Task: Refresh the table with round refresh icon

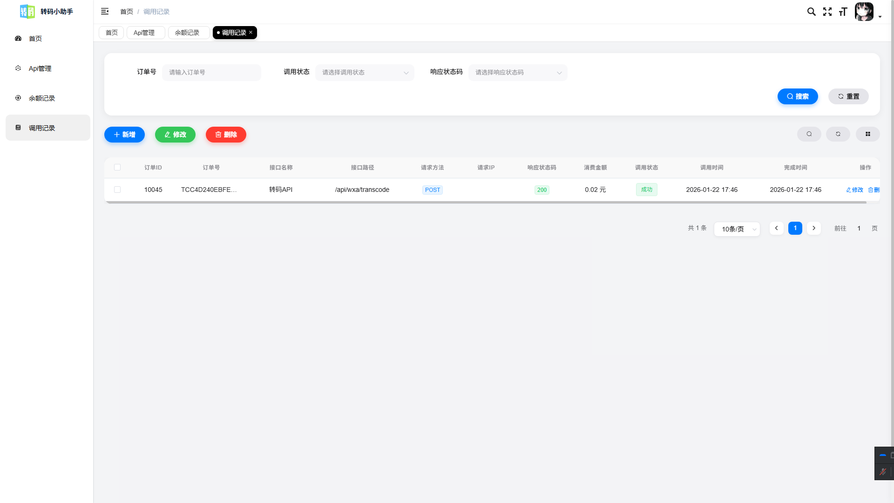Action: (x=838, y=134)
